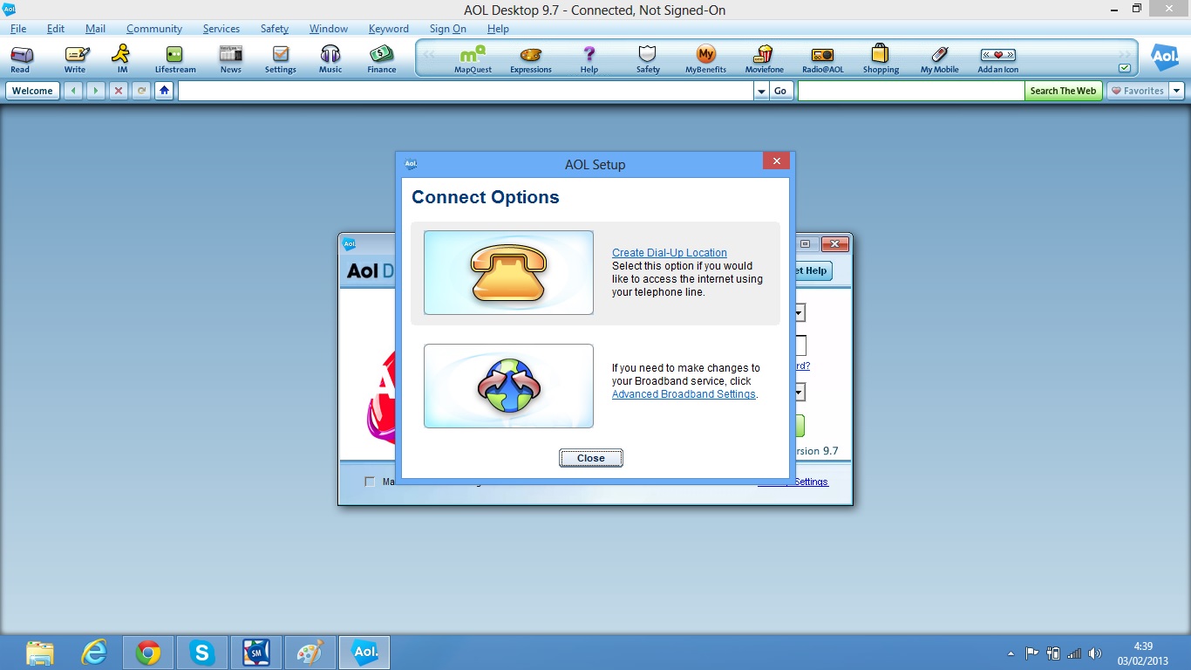Screen dimensions: 1191x670
Task: Open Google Chrome from the taskbar
Action: [x=148, y=653]
